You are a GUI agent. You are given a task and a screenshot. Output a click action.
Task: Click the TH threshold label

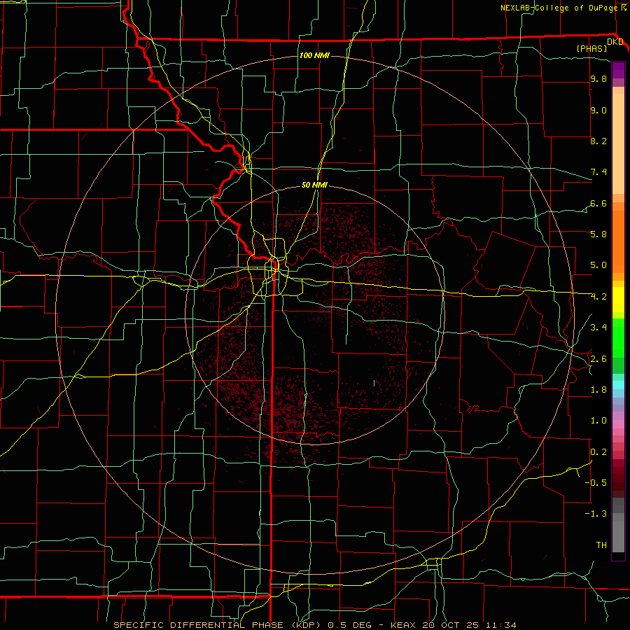coord(601,545)
